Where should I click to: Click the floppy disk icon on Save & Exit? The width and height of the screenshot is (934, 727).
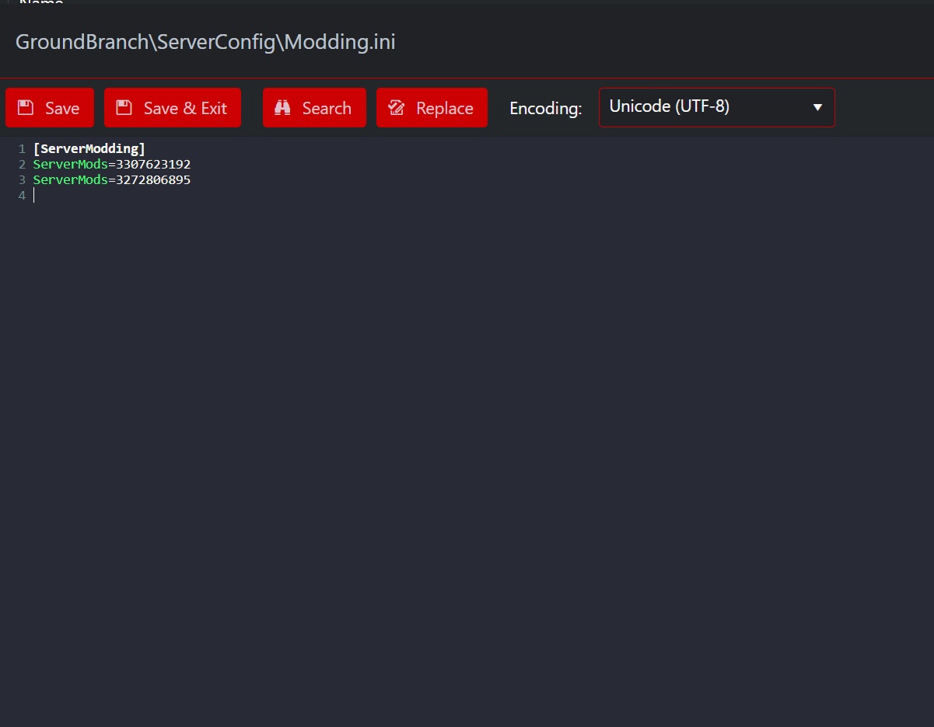[124, 108]
